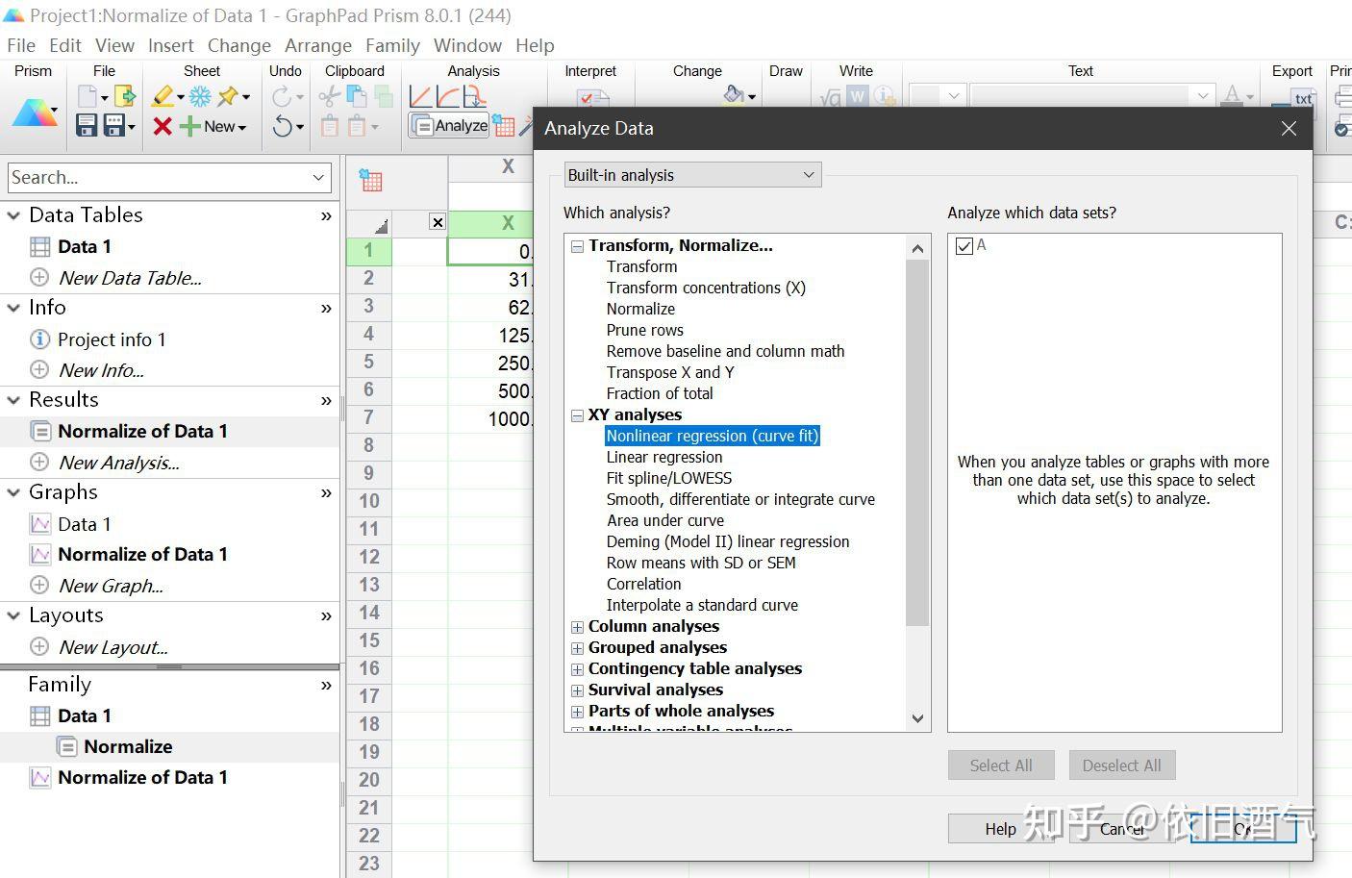1352x878 pixels.
Task: Close the Analyze Data dialog
Action: pos(1289,128)
